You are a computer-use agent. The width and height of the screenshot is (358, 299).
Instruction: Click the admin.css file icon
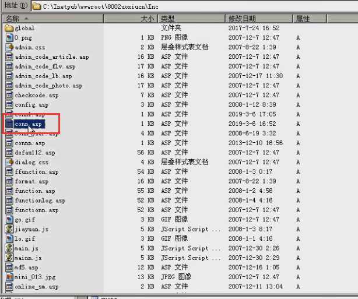[x=9, y=47]
